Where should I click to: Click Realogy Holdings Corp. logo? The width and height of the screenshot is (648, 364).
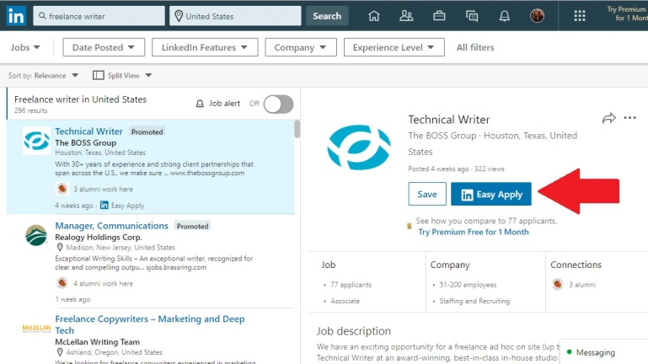click(x=36, y=236)
